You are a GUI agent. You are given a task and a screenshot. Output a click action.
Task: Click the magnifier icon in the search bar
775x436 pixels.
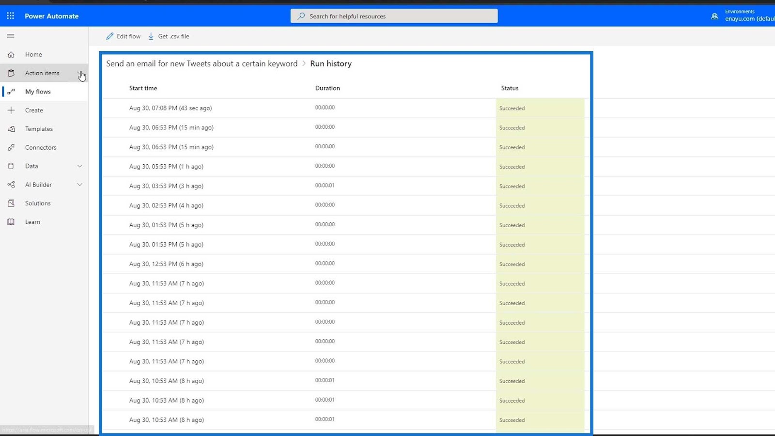pos(301,16)
